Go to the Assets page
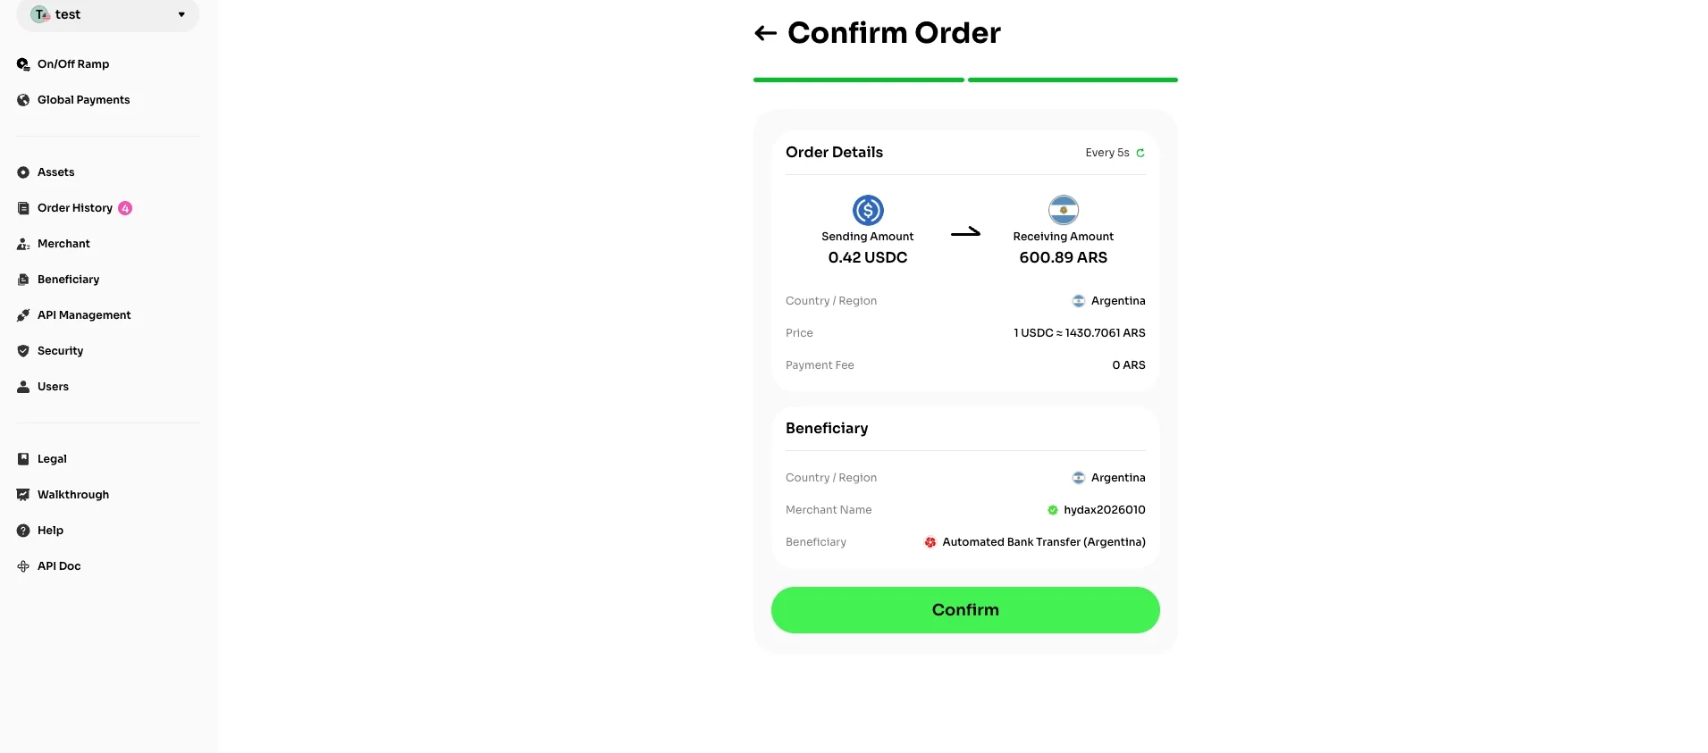The width and height of the screenshot is (1708, 753). coord(46,172)
